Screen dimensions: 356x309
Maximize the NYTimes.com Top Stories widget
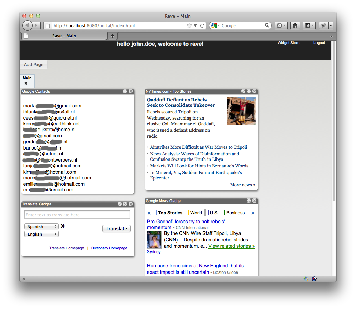249,91
